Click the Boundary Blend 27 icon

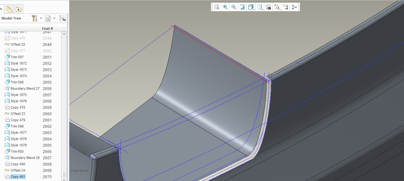point(7,88)
